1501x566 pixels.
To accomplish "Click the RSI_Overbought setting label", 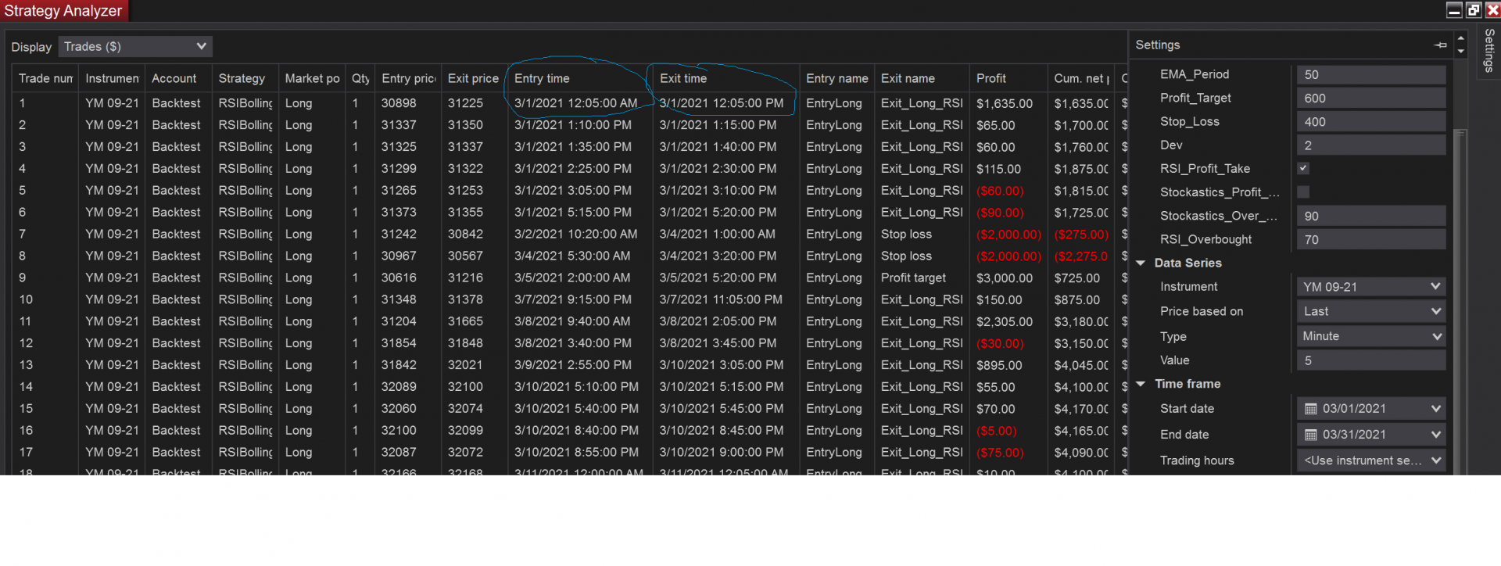I will pos(1205,240).
